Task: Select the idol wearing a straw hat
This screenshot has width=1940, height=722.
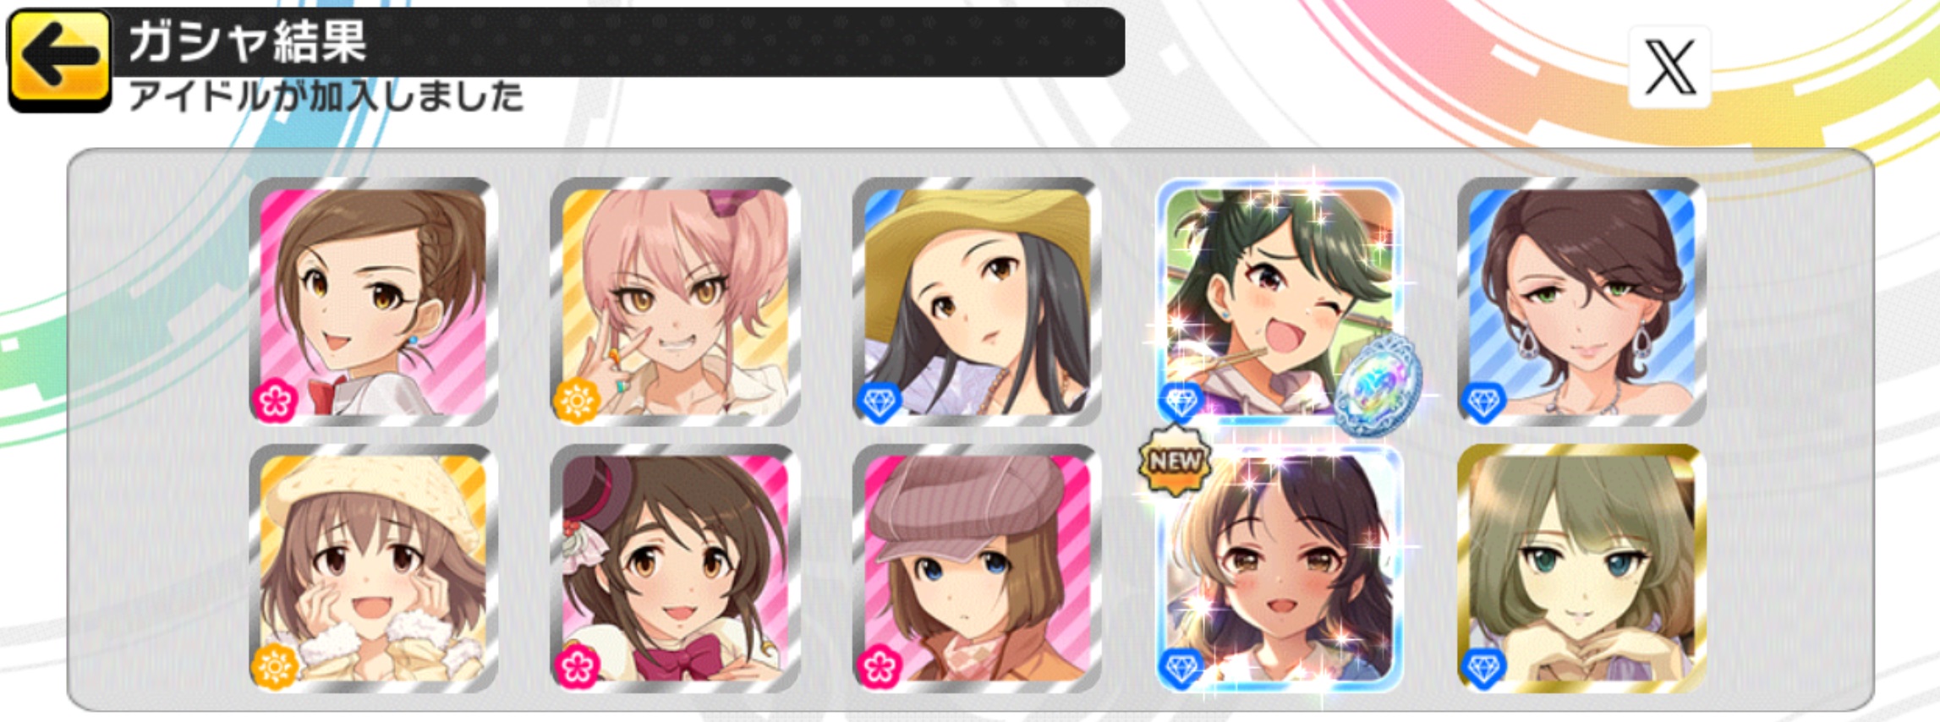Action: [x=976, y=301]
